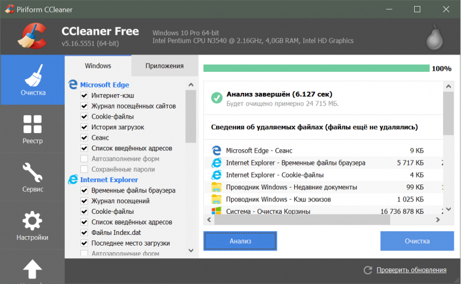This screenshot has width=461, height=284.
Task: Click the Очистка run cleaner button
Action: click(417, 241)
